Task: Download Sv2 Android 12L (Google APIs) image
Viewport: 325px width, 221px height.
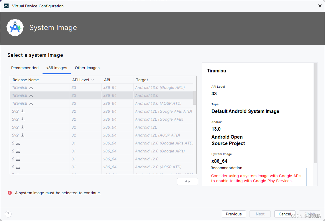Action: pyautogui.click(x=22, y=119)
